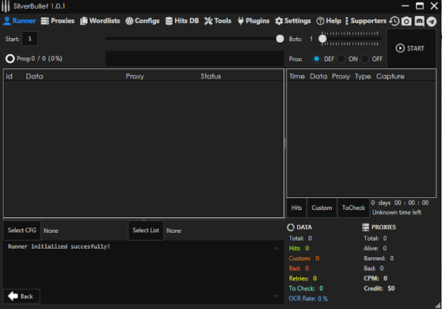Go to the Hits DB tab
The height and width of the screenshot is (309, 442).
click(x=182, y=21)
